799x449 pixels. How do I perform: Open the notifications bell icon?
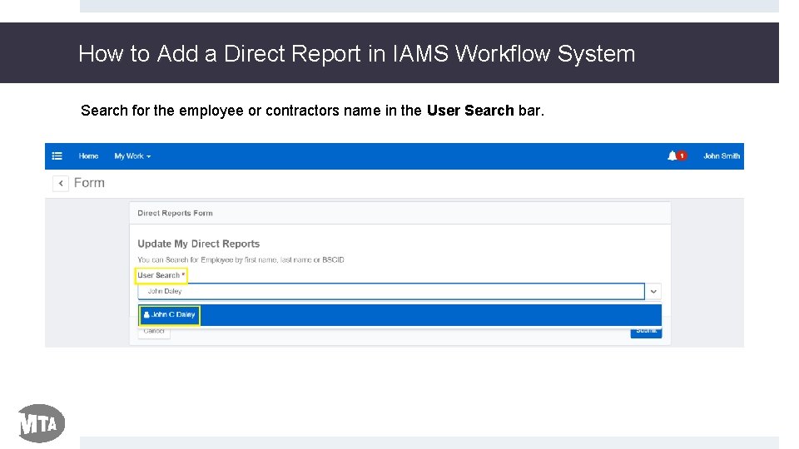672,155
